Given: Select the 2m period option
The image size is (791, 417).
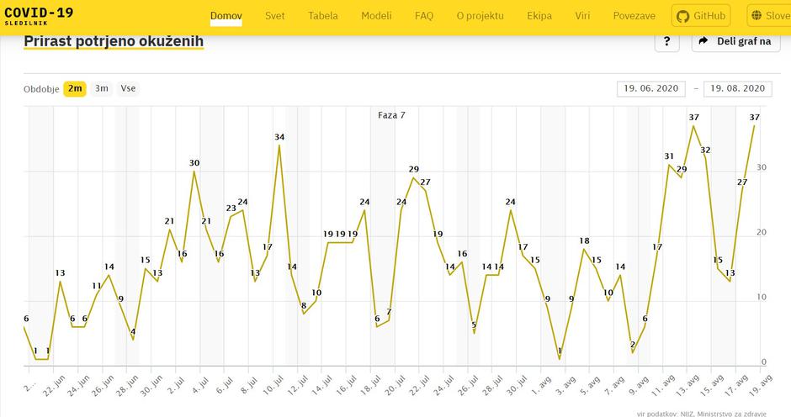Looking at the screenshot, I should (x=75, y=88).
